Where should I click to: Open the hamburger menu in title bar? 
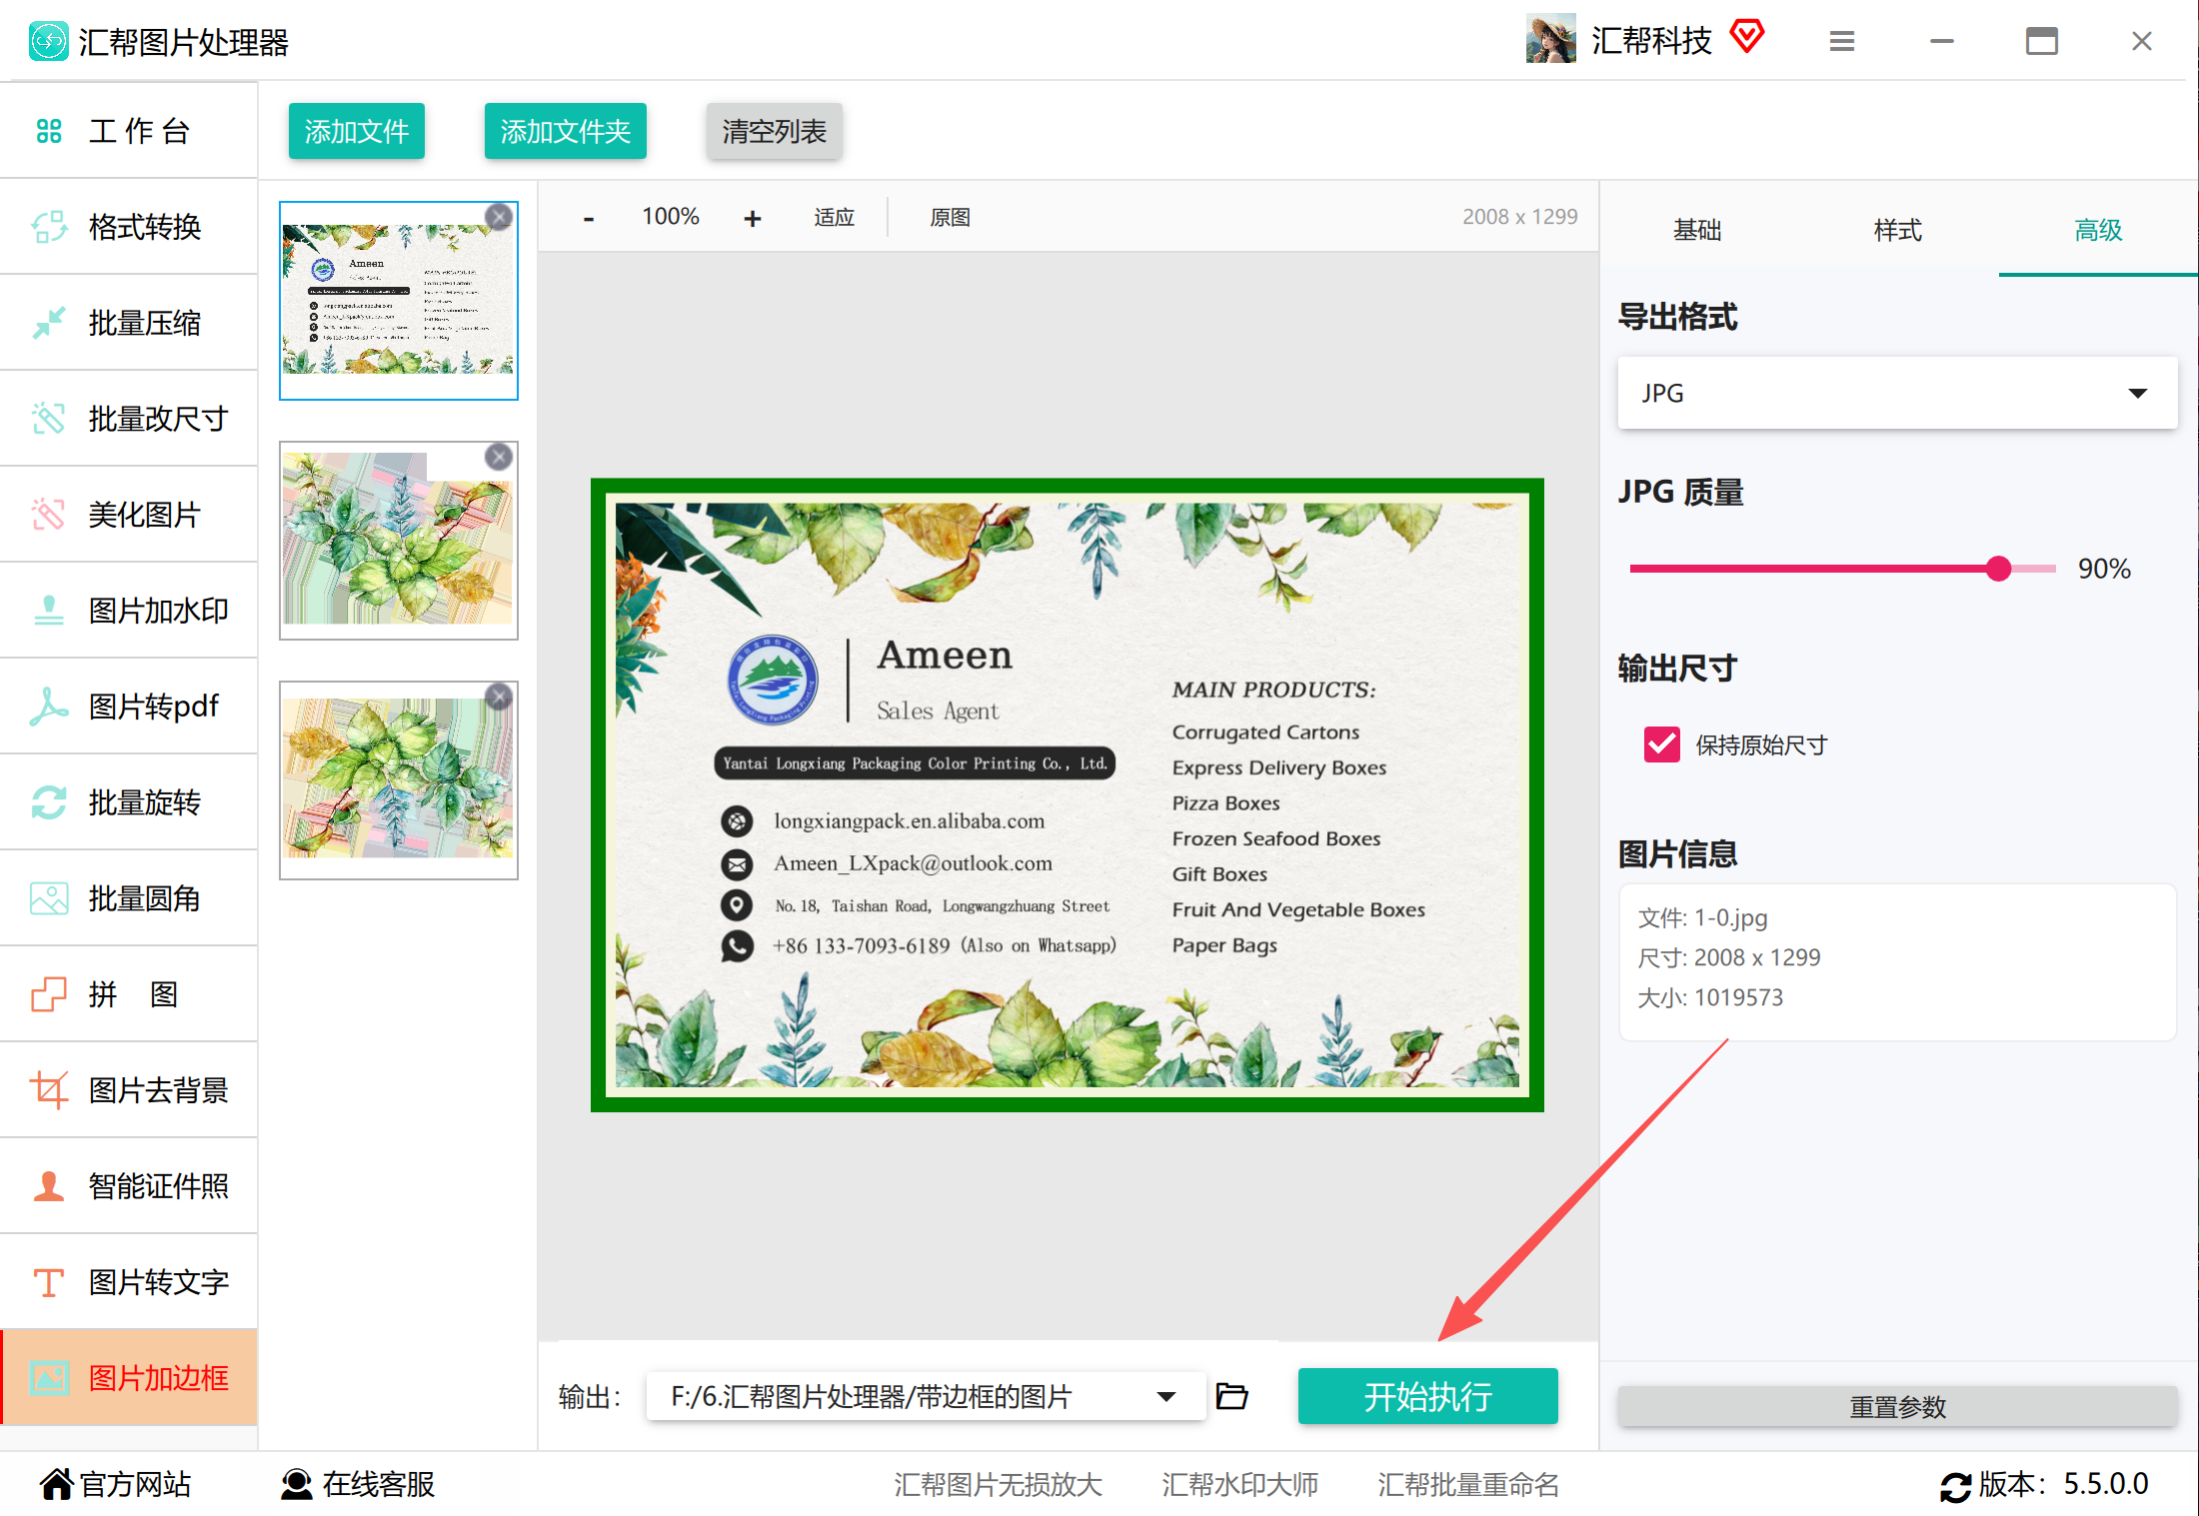(x=1842, y=41)
